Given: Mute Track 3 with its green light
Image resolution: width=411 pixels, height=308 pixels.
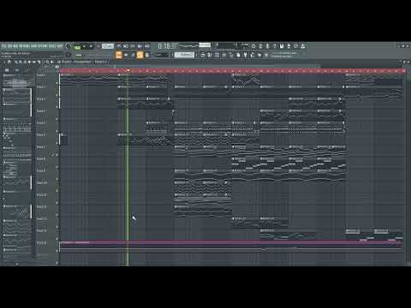Looking at the screenshot, I should pyautogui.click(x=57, y=107).
